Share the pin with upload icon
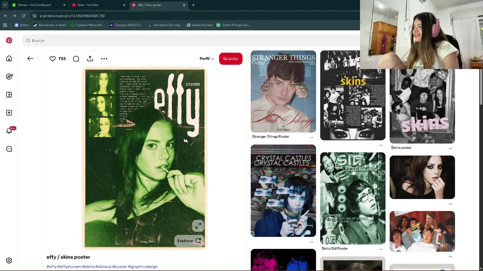Image resolution: width=483 pixels, height=271 pixels. pyautogui.click(x=90, y=58)
